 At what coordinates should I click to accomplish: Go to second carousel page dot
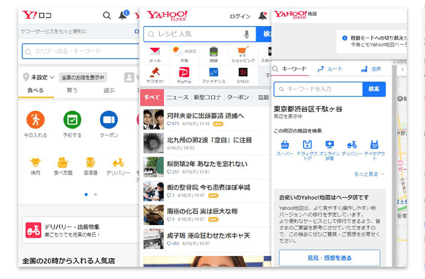(x=95, y=195)
